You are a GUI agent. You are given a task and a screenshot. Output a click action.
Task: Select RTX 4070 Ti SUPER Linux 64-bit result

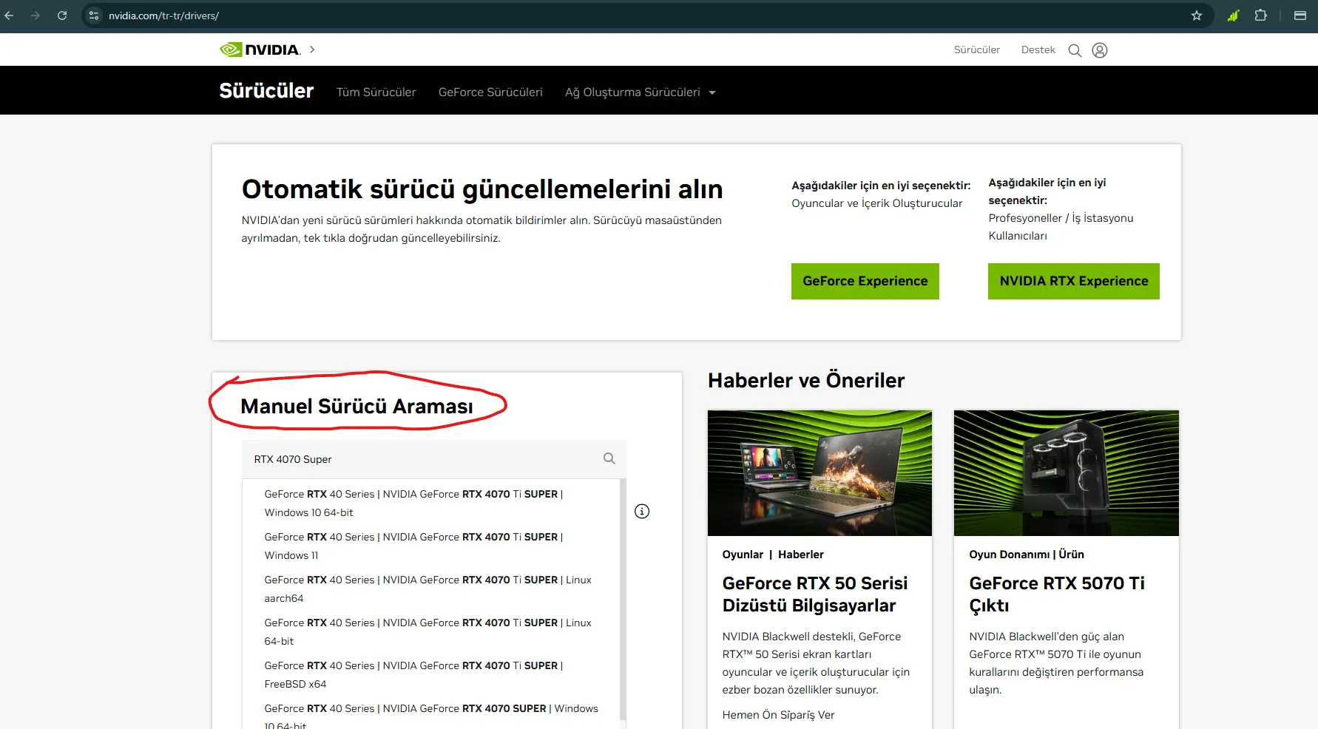430,631
